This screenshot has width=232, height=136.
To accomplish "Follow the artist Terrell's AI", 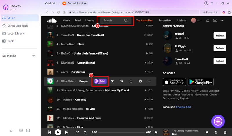I will pos(220,61).
